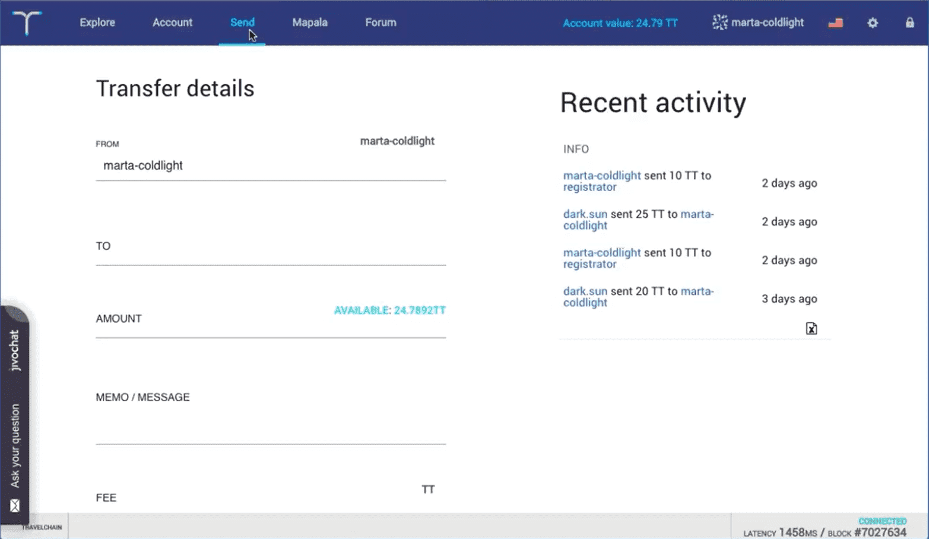Open the settings gear icon
The width and height of the screenshot is (929, 539).
[x=873, y=23]
